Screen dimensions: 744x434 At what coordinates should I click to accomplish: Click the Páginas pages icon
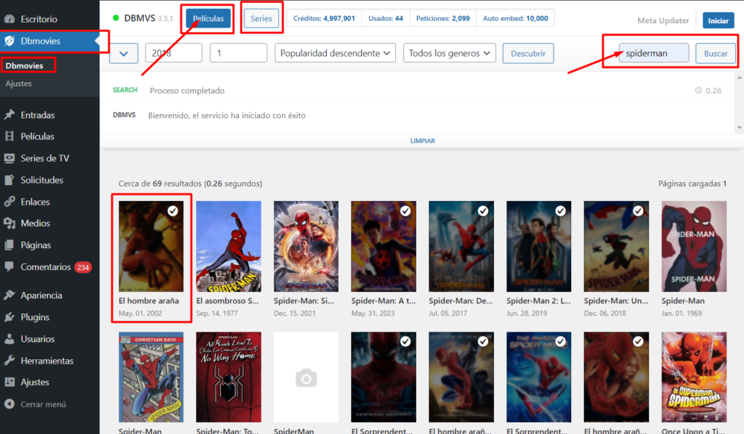pyautogui.click(x=9, y=245)
